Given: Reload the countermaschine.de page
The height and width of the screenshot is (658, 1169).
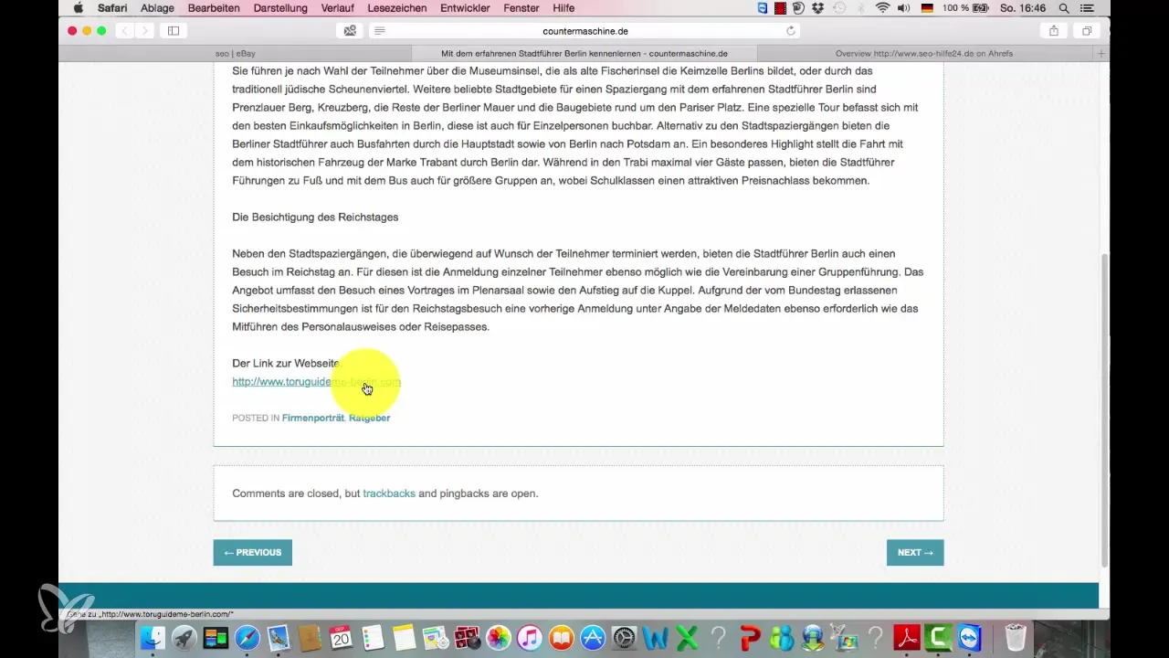Looking at the screenshot, I should tap(791, 31).
